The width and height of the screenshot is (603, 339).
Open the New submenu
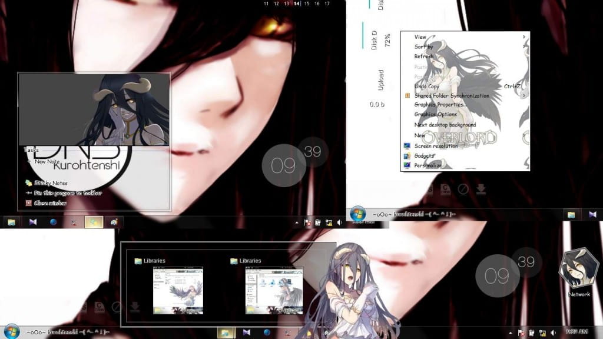tap(419, 134)
